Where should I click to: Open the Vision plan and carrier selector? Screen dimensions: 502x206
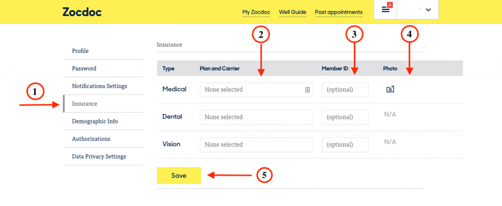(256, 145)
